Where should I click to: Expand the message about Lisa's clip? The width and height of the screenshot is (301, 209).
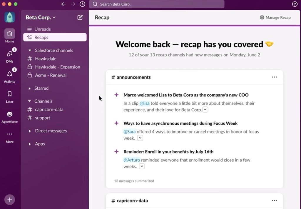click(x=205, y=109)
